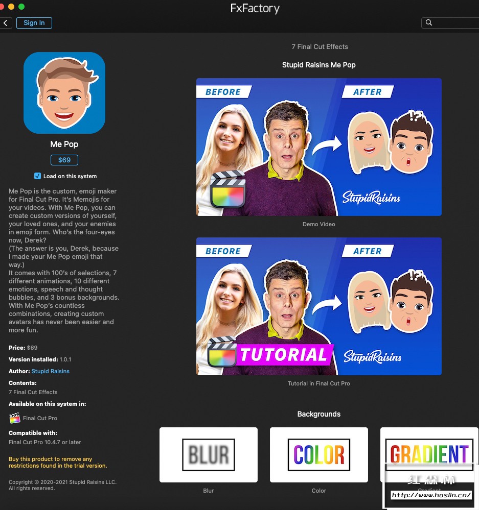The height and width of the screenshot is (510, 479).
Task: Click the "Backgrounds" section heading
Action: 319,414
